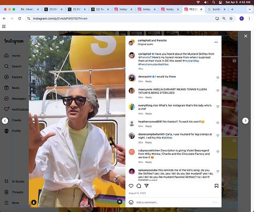Reply to dianecampbellsmith's comment
This screenshot has width=254, height=212.
(x=148, y=142)
